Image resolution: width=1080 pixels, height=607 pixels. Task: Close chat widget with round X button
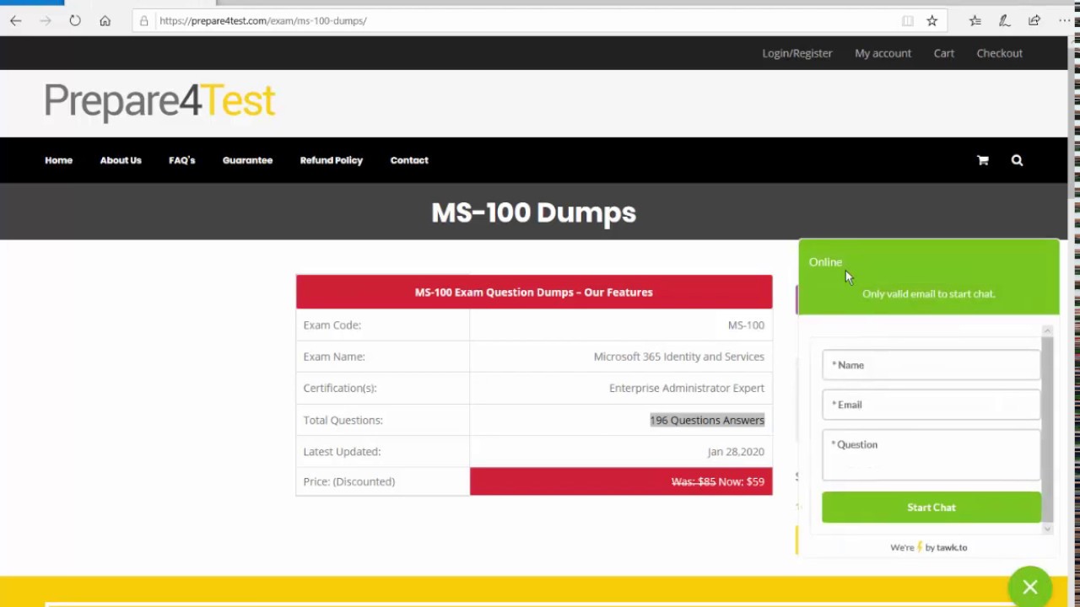point(1030,587)
